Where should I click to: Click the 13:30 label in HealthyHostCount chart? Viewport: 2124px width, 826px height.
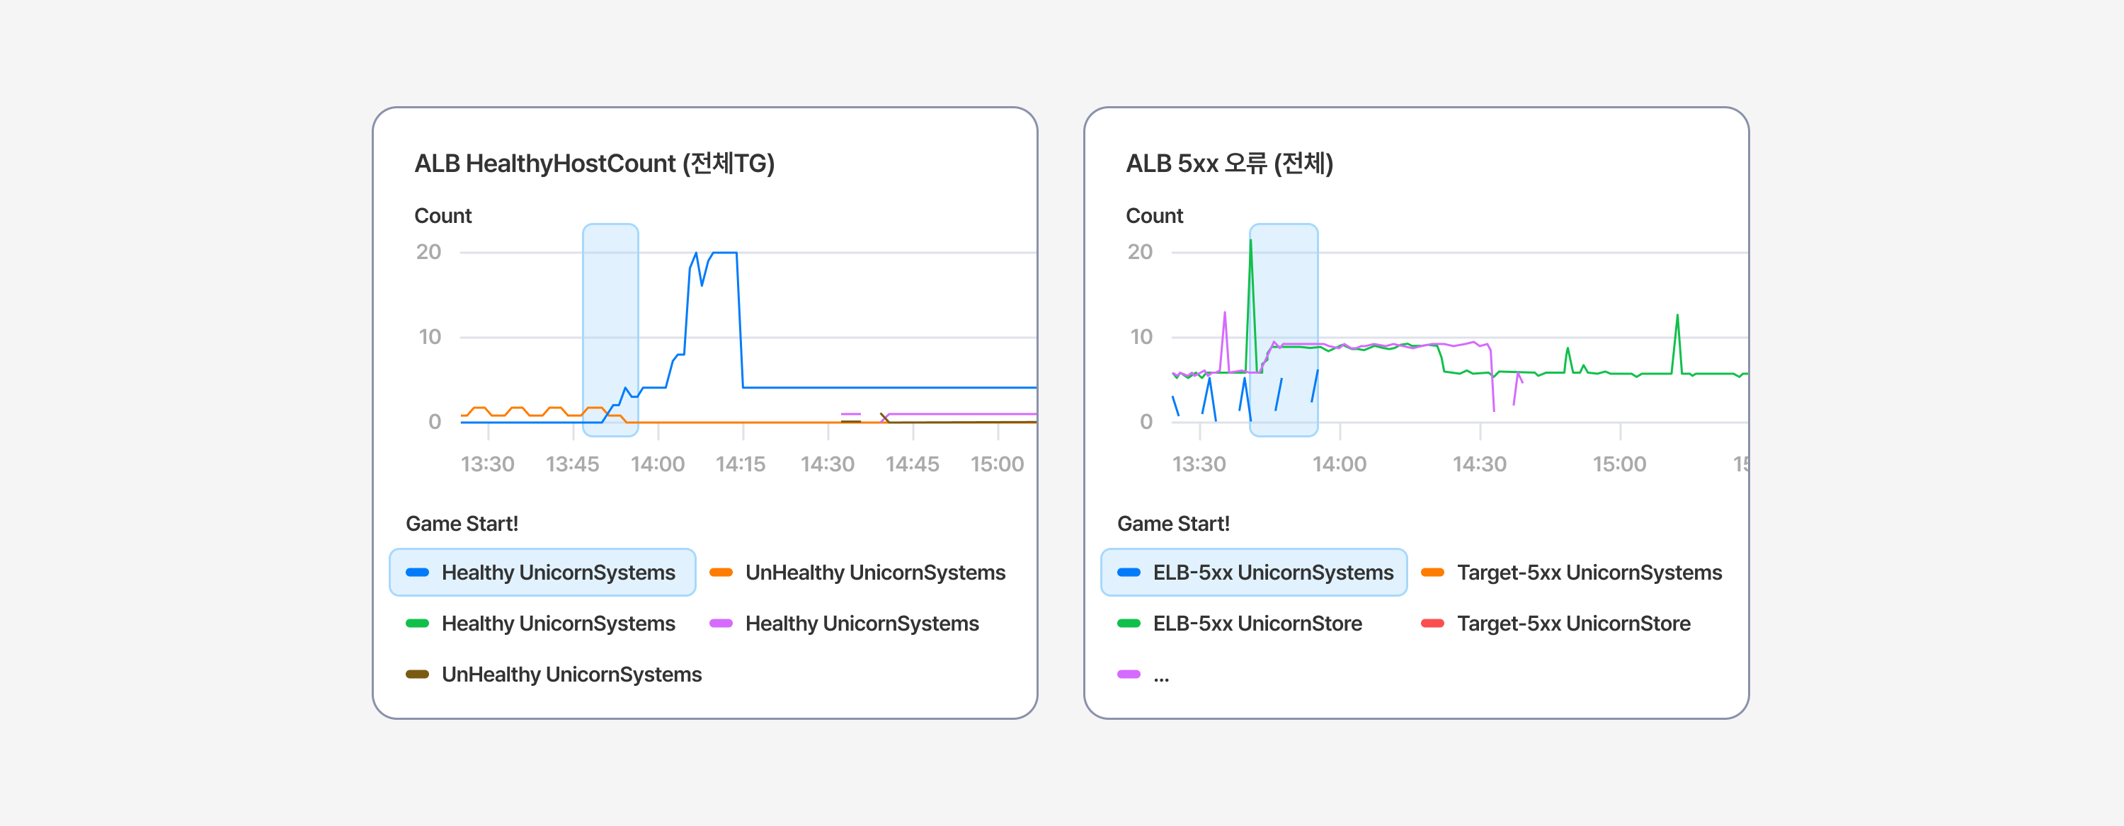coord(487,464)
